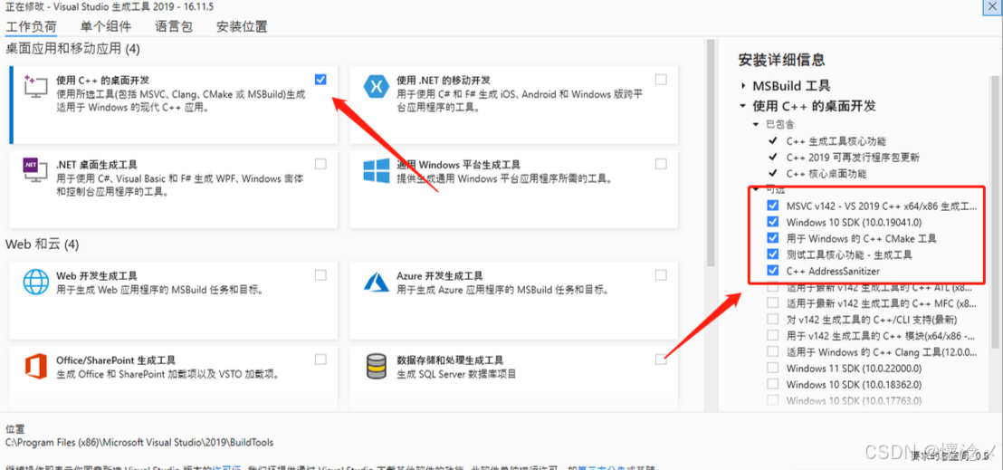1003x470 pixels.
Task: Click the Office/SharePoint 生成工具 card title
Action: pos(116,360)
